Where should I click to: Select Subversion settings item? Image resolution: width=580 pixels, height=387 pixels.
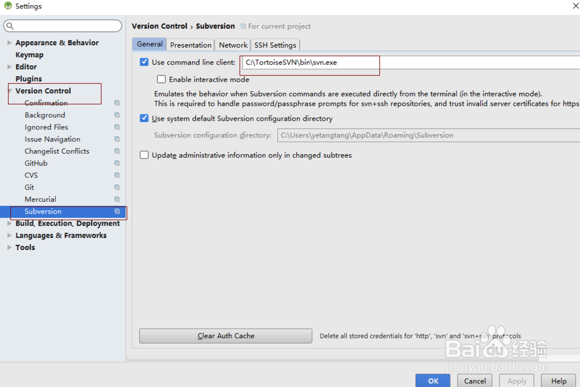coord(63,211)
